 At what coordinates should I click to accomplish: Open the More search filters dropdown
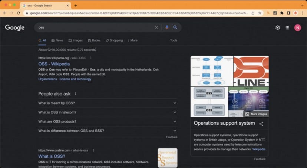pyautogui.click(x=133, y=40)
